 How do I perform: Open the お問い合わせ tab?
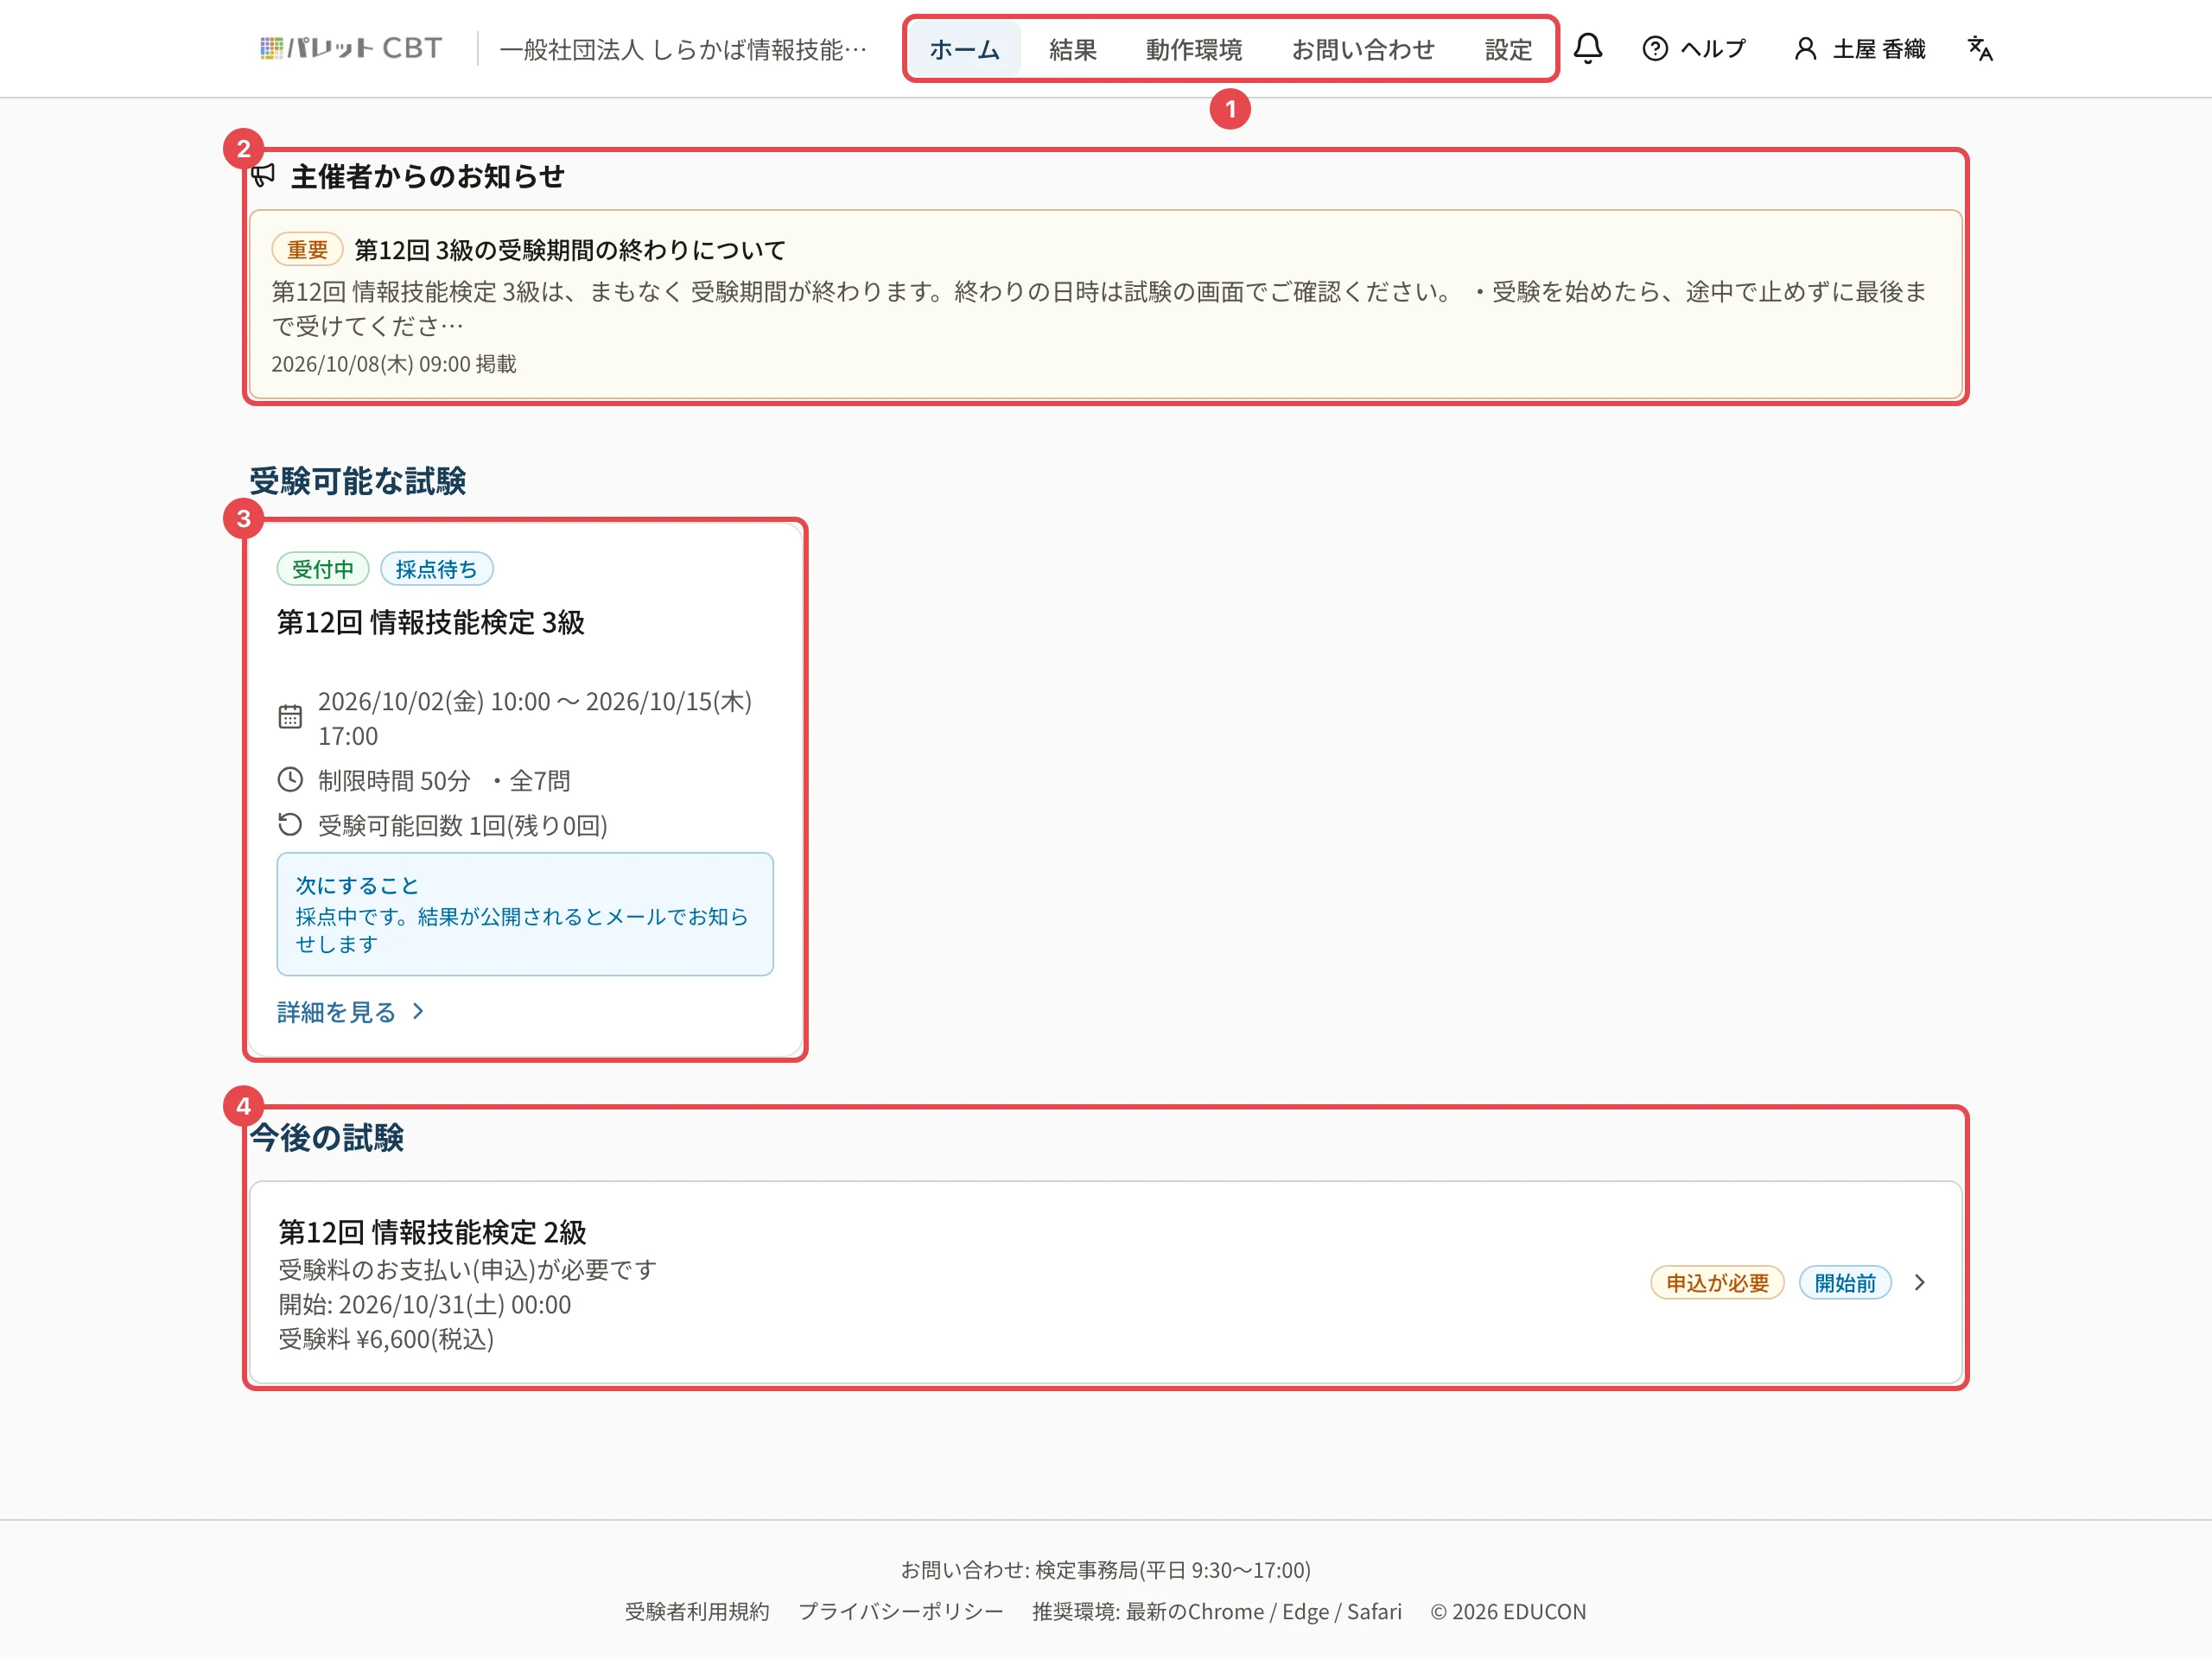[x=1363, y=49]
